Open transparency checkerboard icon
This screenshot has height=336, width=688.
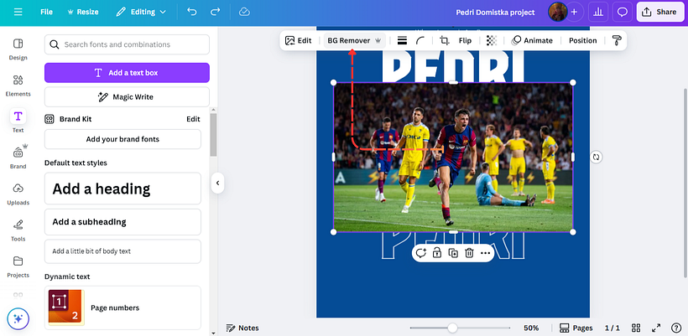492,41
